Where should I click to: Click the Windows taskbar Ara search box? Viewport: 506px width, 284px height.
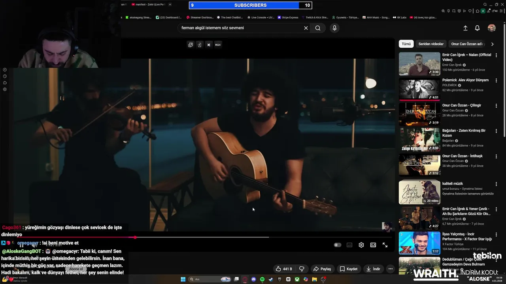(210, 279)
